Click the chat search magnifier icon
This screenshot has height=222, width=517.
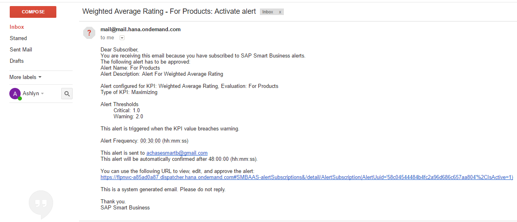point(67,94)
